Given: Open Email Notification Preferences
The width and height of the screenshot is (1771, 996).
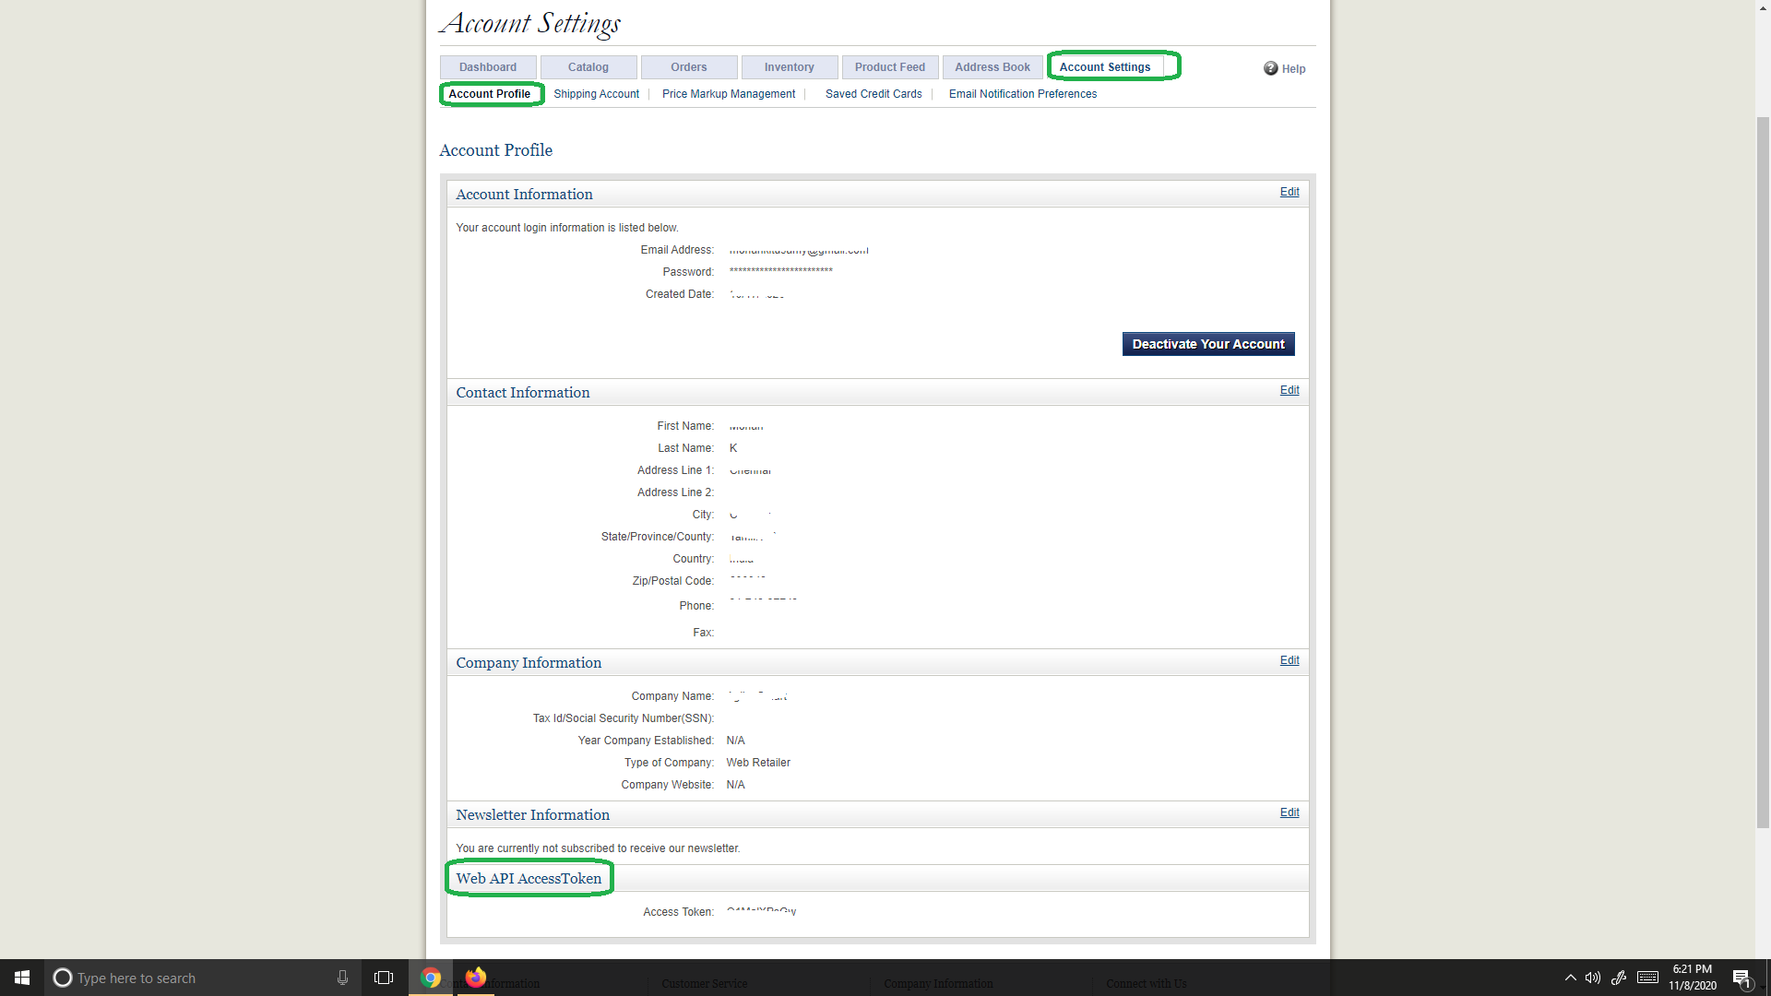Looking at the screenshot, I should [1023, 94].
